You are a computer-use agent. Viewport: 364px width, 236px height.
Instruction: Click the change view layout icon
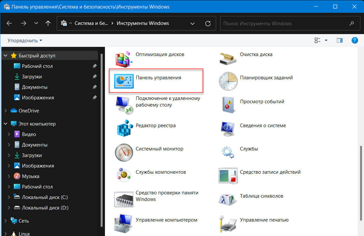point(317,40)
